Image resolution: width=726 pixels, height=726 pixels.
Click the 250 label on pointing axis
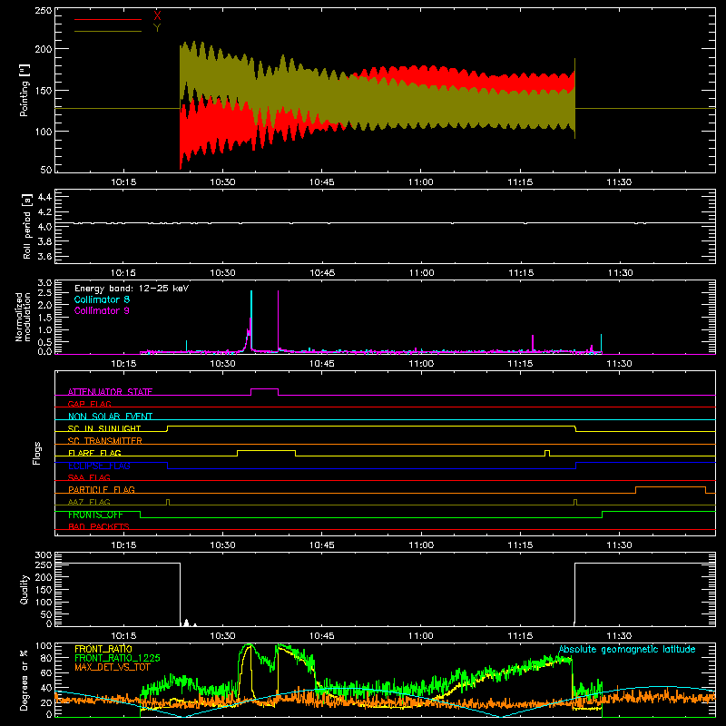pyautogui.click(x=44, y=10)
